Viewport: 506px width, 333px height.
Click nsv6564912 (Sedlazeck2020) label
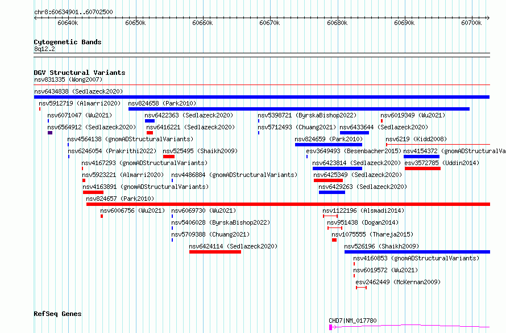click(92, 127)
